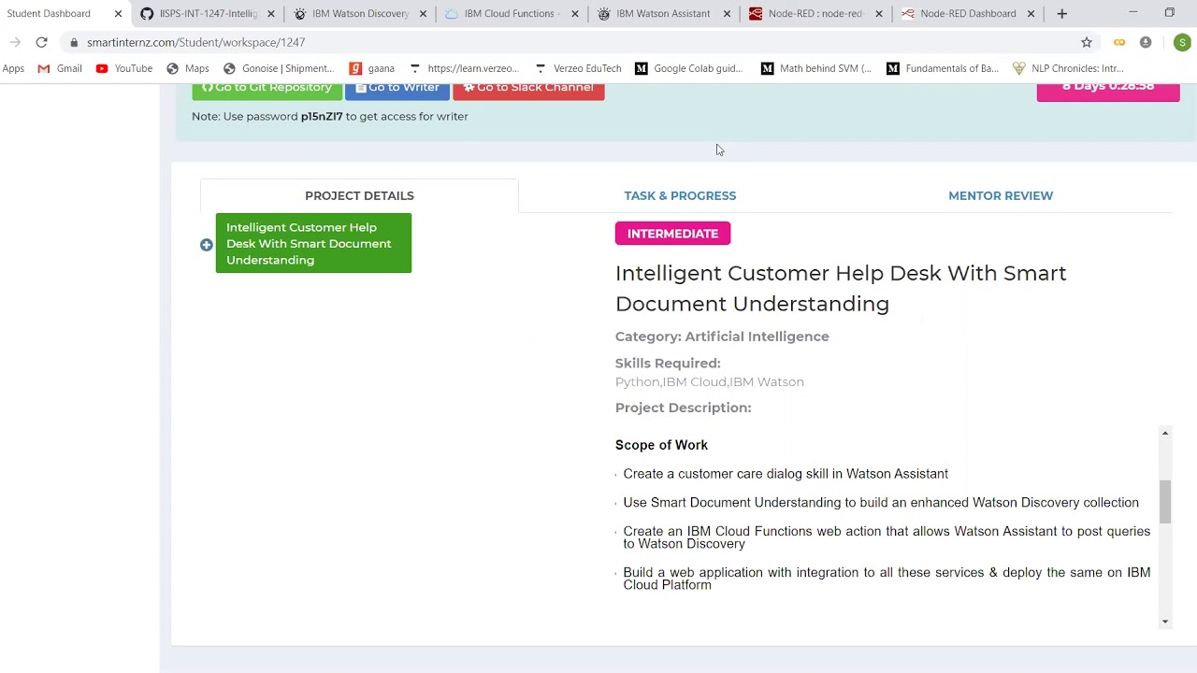
Task: Close the IBM Watson Discovery tab
Action: pyautogui.click(x=423, y=14)
